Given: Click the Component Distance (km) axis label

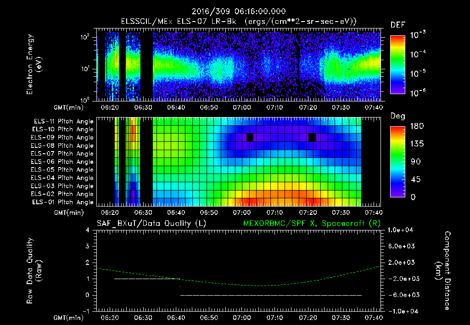Looking at the screenshot, I should (443, 271).
